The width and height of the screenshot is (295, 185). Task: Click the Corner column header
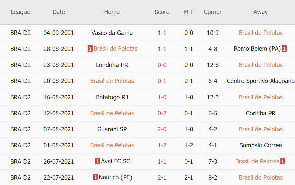pos(213,12)
